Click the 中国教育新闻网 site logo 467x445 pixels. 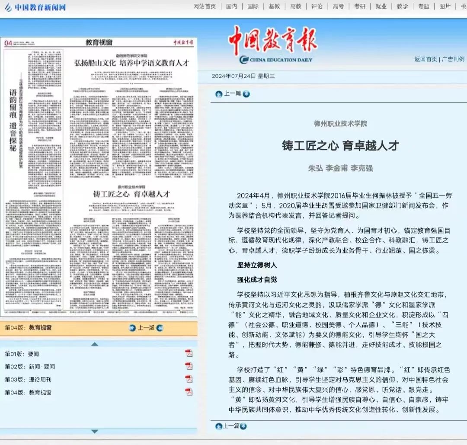[35, 7]
